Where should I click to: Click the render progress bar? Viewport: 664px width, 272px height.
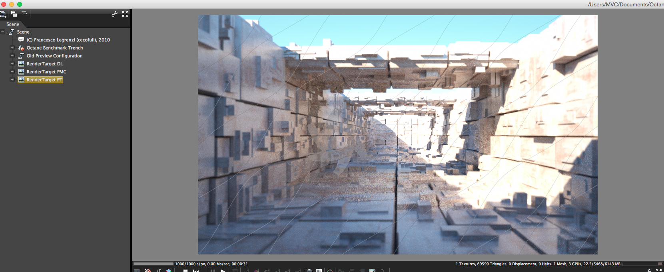point(154,264)
